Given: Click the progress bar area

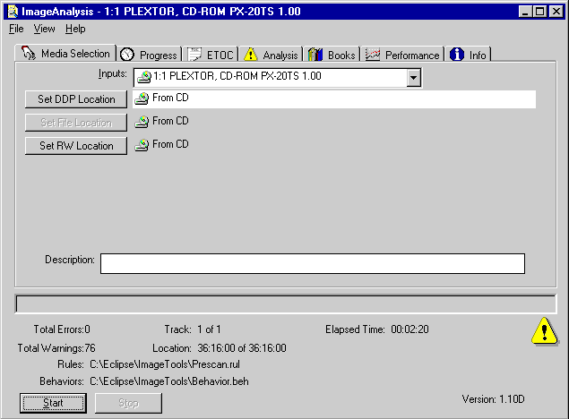Looking at the screenshot, I should pos(286,304).
